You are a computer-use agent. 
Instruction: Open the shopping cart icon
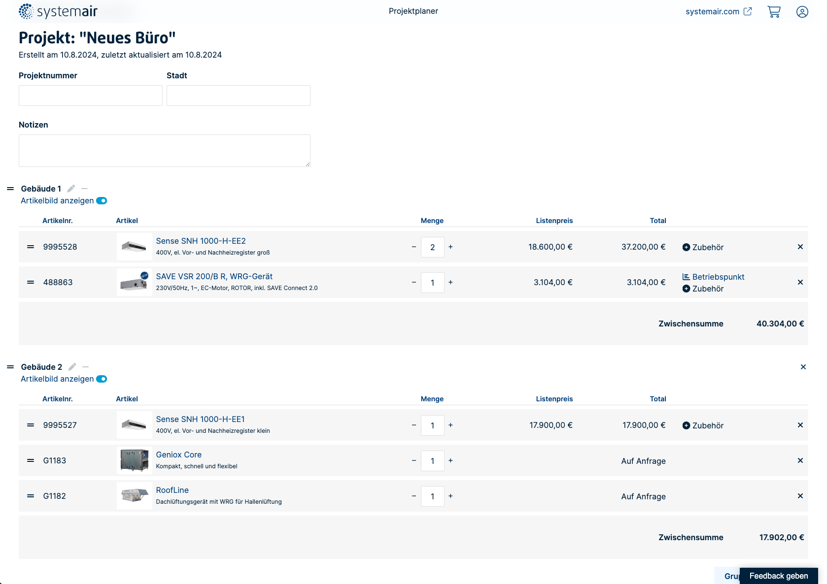[774, 12]
